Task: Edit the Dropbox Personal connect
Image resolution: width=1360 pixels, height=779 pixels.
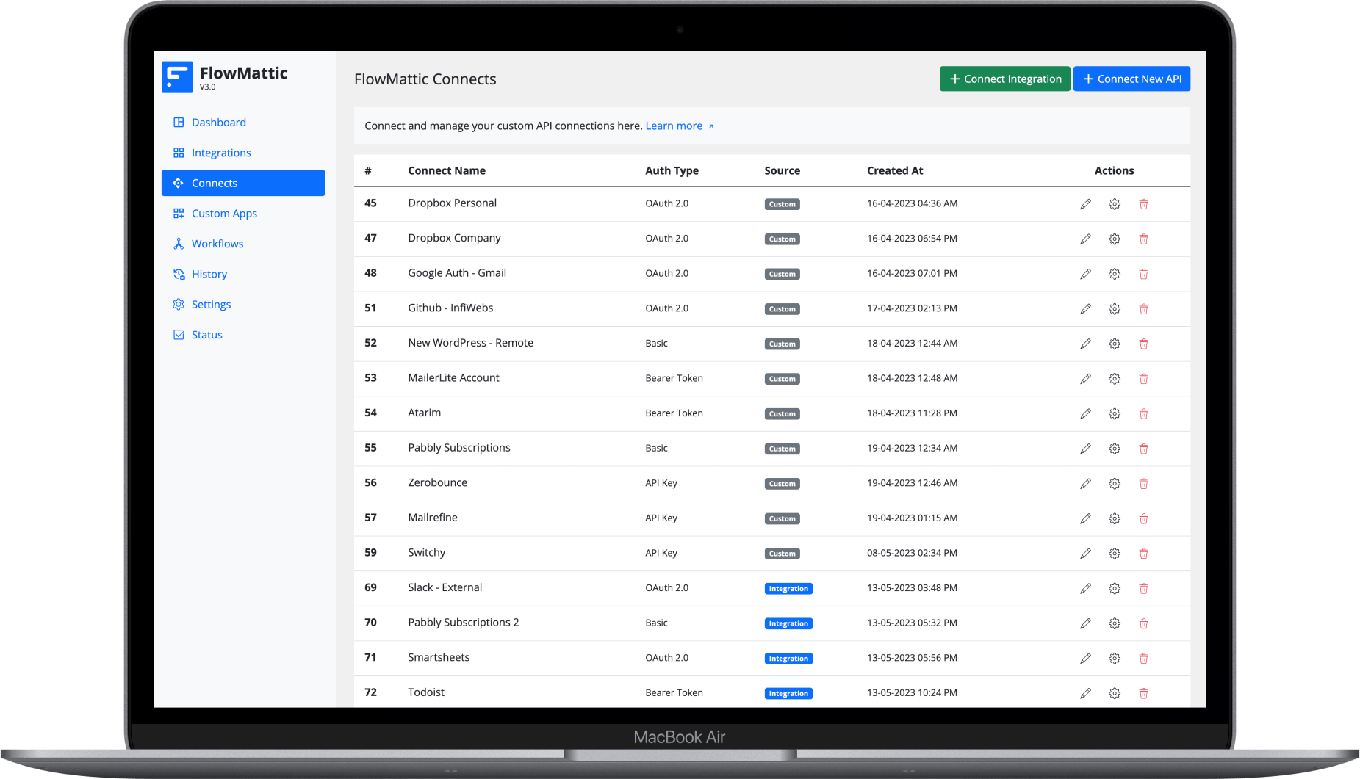Action: tap(1085, 203)
